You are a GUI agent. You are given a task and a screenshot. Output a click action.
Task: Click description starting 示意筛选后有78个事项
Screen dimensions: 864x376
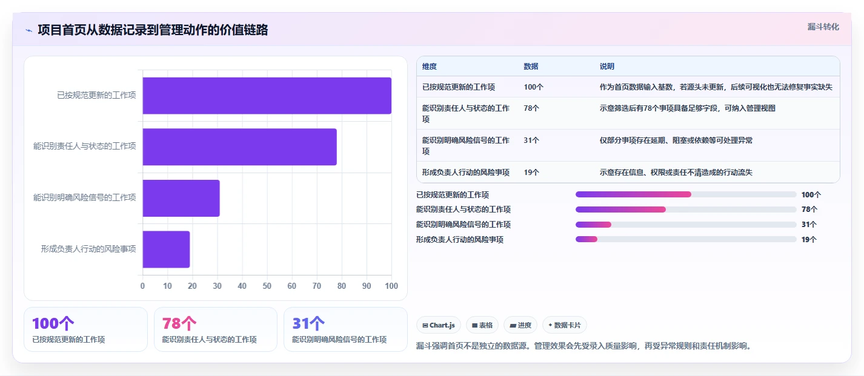click(688, 108)
